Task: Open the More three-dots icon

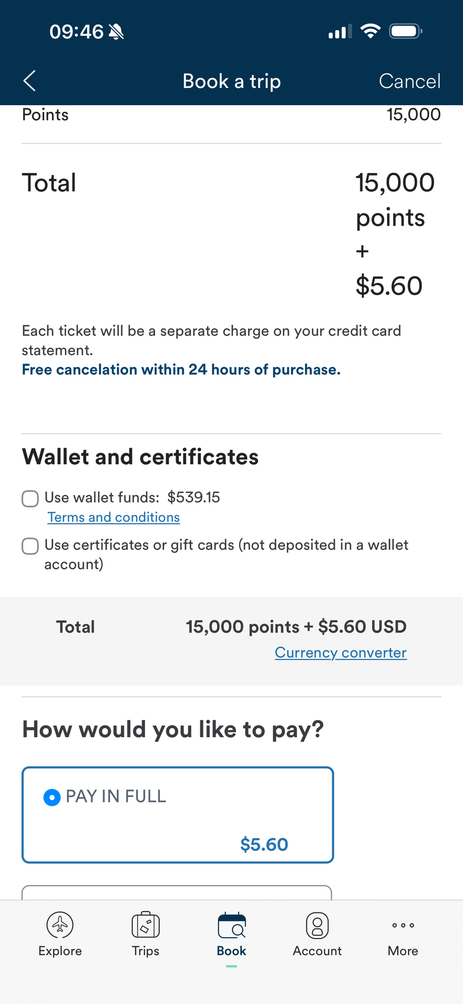Action: (403, 925)
